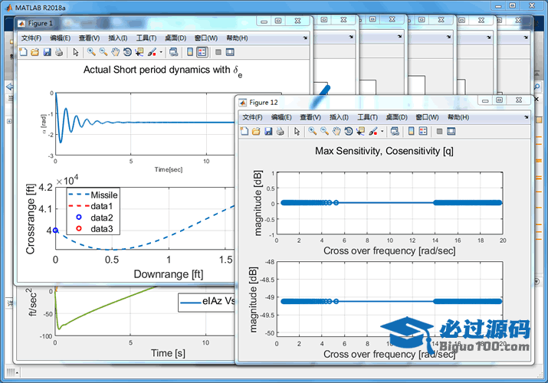The width and height of the screenshot is (548, 383).
Task: Open 窗口(W) menu in Figure 12
Action: tap(427, 117)
